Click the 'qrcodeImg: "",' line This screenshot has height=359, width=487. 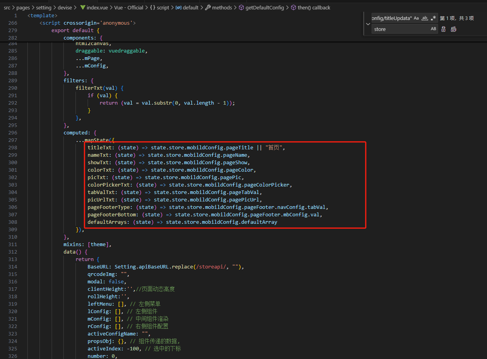pos(108,274)
